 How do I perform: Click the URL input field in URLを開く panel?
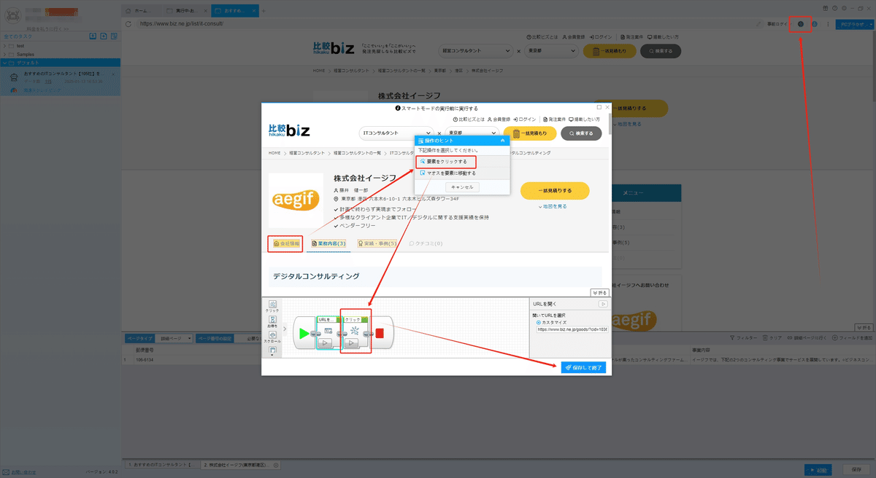(x=572, y=329)
